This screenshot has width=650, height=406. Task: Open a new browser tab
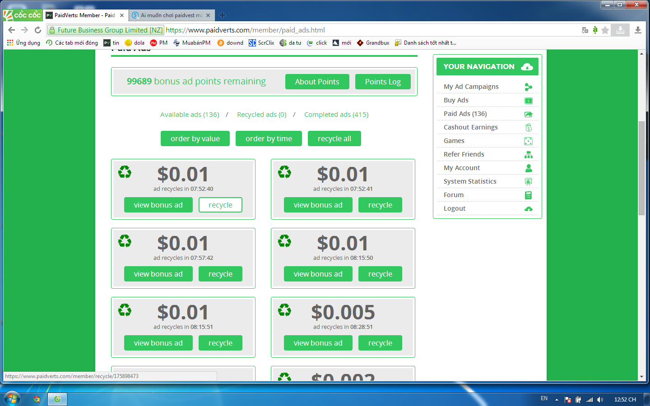click(222, 15)
